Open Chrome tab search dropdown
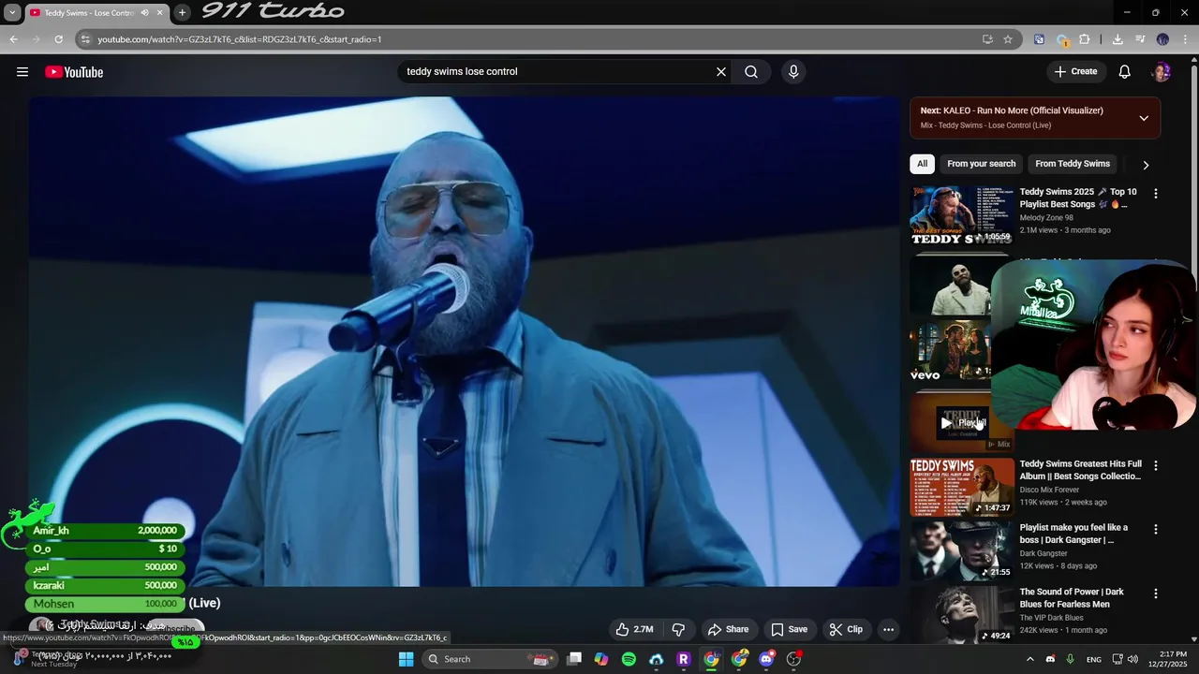1199x674 pixels. [x=12, y=12]
